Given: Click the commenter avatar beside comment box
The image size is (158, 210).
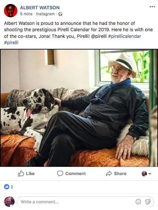Looking at the screenshot, I should (9, 202).
